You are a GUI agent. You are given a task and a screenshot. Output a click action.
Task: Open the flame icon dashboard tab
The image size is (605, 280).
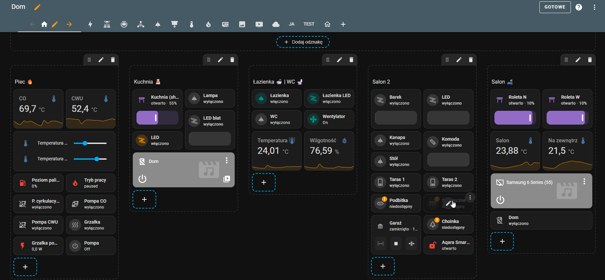(x=208, y=24)
